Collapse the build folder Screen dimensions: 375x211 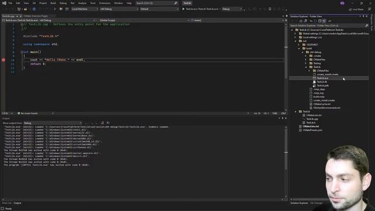299,49
